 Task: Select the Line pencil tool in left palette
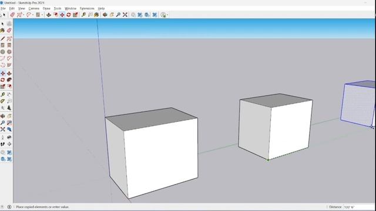coord(2,39)
